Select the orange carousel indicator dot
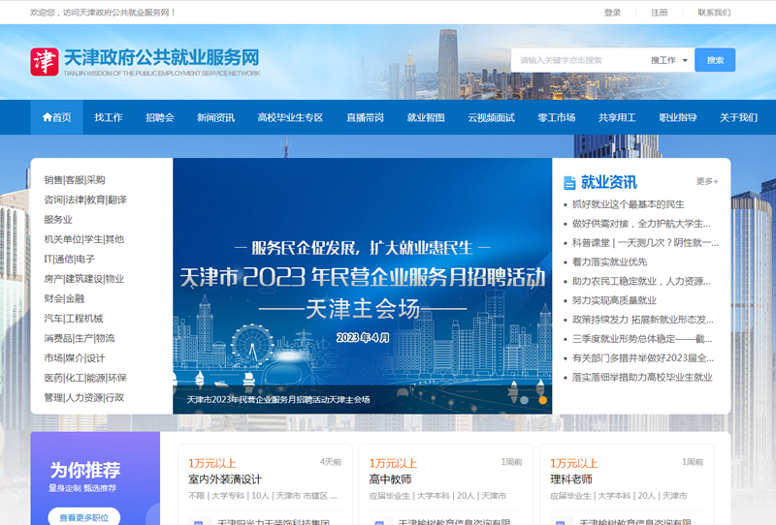Image resolution: width=776 pixels, height=525 pixels. (x=543, y=400)
